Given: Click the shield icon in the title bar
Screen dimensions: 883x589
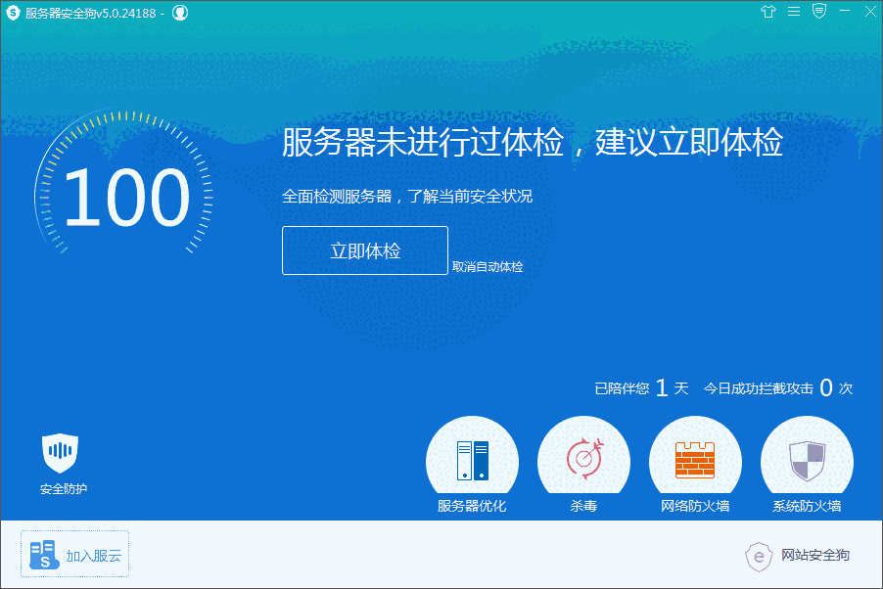Looking at the screenshot, I should click(x=817, y=12).
